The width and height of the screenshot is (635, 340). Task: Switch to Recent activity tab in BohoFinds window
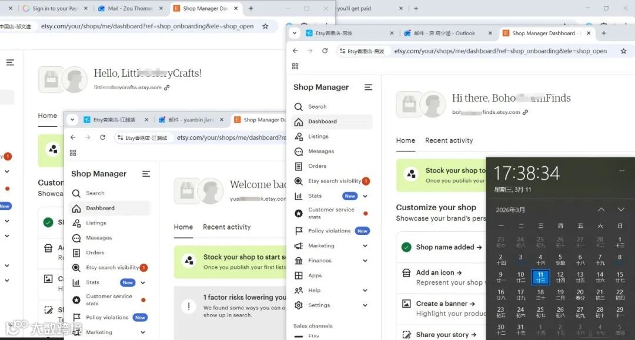pos(449,140)
